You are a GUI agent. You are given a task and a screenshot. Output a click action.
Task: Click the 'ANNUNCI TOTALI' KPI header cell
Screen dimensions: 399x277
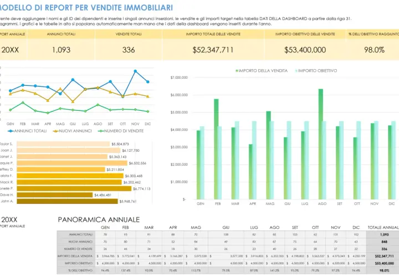[61, 34]
